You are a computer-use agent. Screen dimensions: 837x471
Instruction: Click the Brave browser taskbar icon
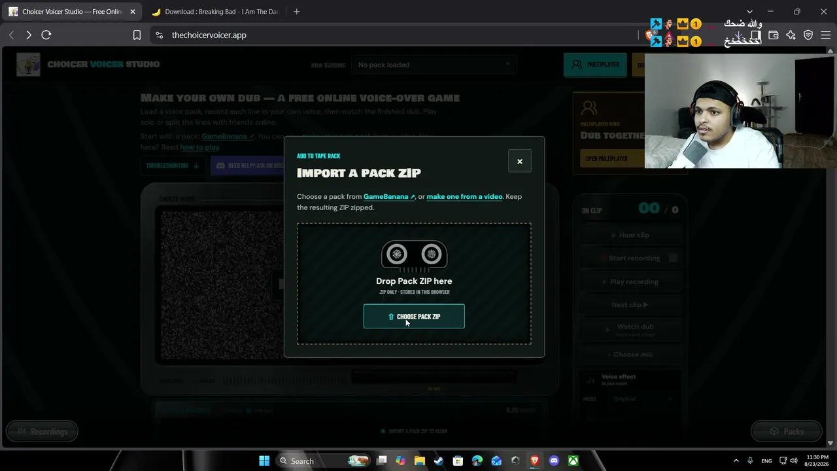point(534,461)
